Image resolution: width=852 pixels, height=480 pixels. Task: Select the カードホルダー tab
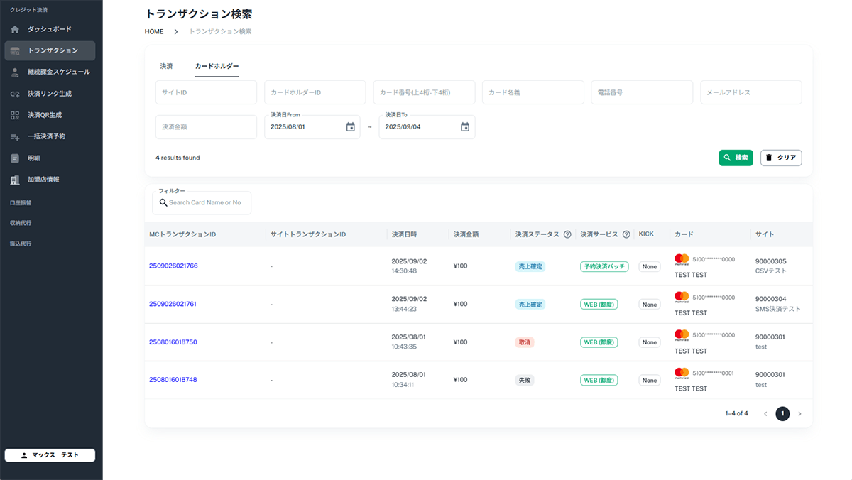(217, 66)
